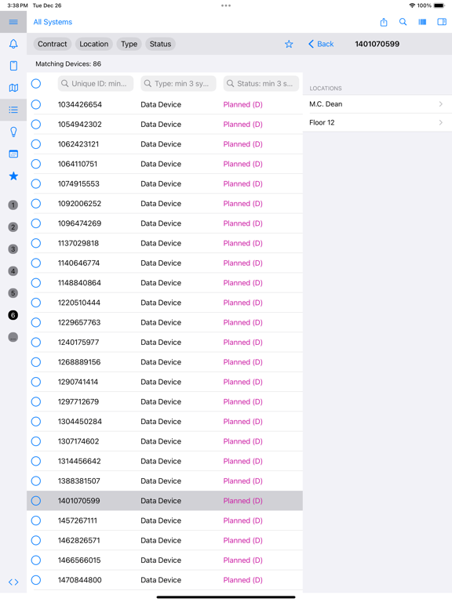
Task: Select the circle for device 1140646774
Action: (36, 263)
